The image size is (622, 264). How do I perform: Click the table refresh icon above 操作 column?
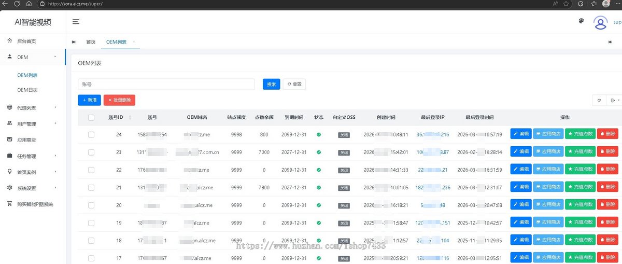coord(599,100)
